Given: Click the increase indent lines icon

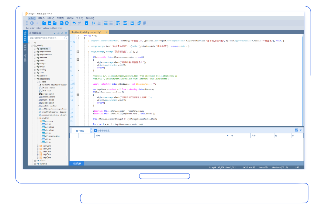Looking at the screenshot, I should [93, 23].
